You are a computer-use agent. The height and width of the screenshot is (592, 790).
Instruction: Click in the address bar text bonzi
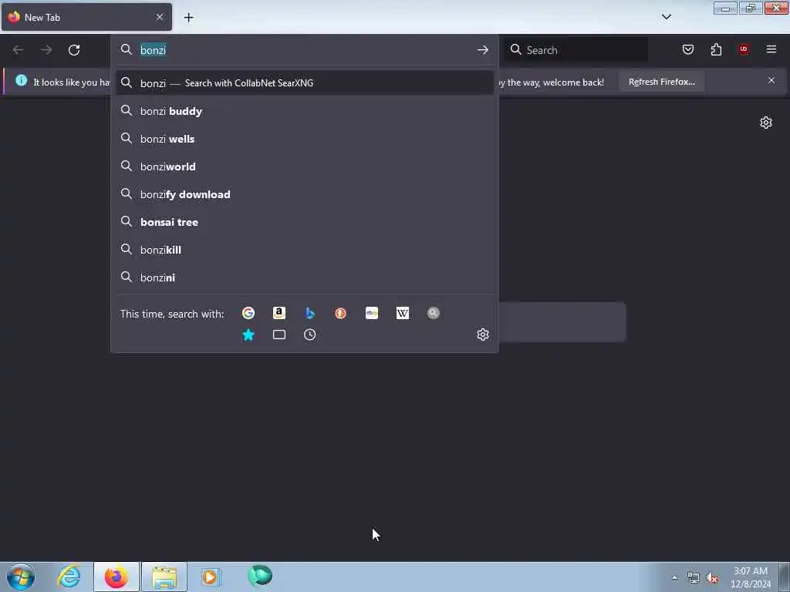click(154, 50)
